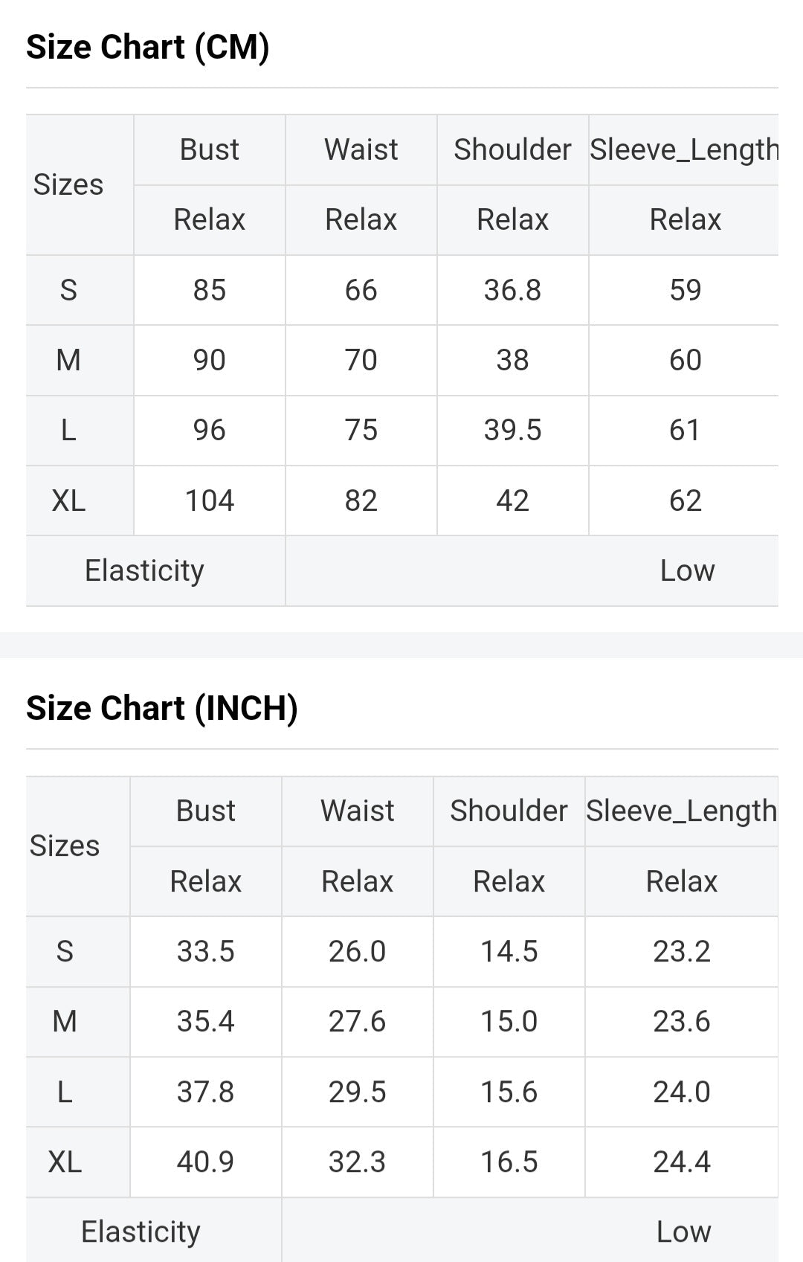The width and height of the screenshot is (803, 1262).
Task: Select the 24.4 sleeve length cell
Action: pos(681,1162)
